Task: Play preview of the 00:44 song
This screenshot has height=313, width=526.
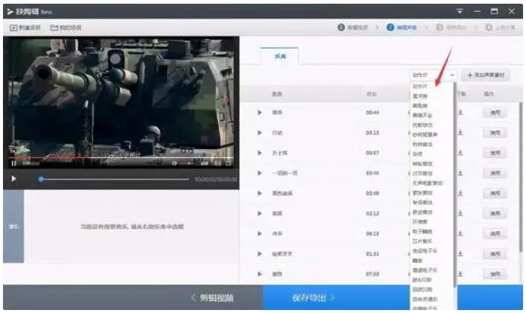Action: pyautogui.click(x=259, y=113)
